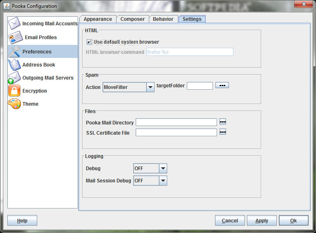Click the Cancel button
The height and width of the screenshot is (233, 316).
click(x=230, y=220)
